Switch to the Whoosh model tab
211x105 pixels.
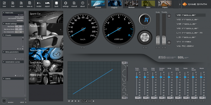click(98, 4)
